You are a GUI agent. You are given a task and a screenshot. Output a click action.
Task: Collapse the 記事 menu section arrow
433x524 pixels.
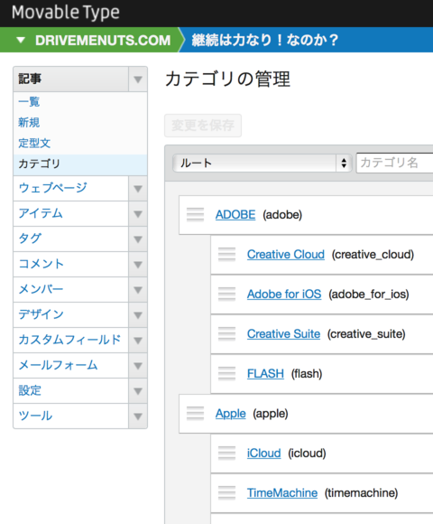[x=138, y=80]
